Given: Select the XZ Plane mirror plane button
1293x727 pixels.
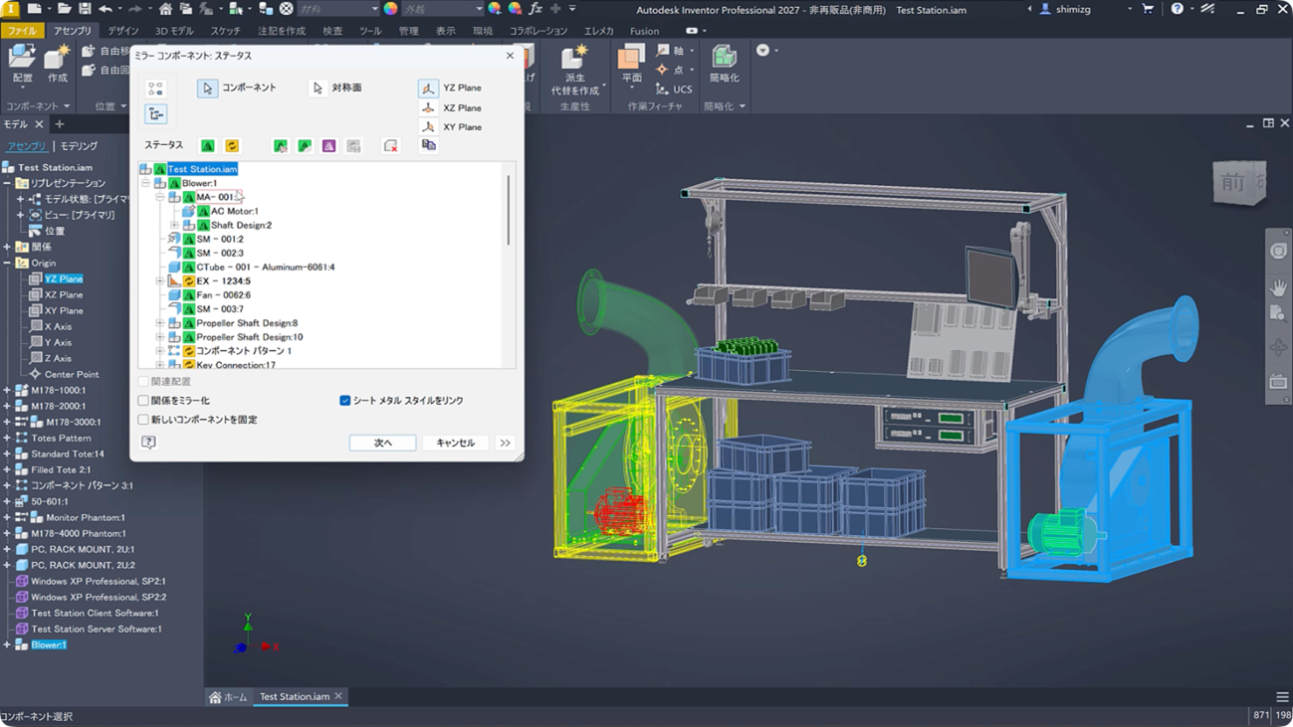Looking at the screenshot, I should pyautogui.click(x=428, y=108).
